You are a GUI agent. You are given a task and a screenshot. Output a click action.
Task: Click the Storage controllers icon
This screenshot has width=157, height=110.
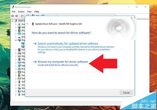tap(19, 88)
